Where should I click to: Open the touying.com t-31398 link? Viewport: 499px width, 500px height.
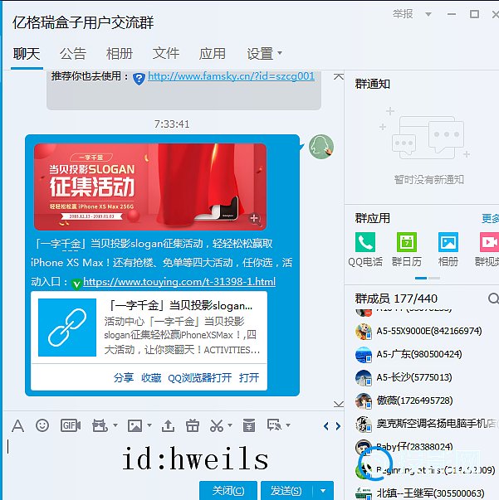[x=179, y=282]
